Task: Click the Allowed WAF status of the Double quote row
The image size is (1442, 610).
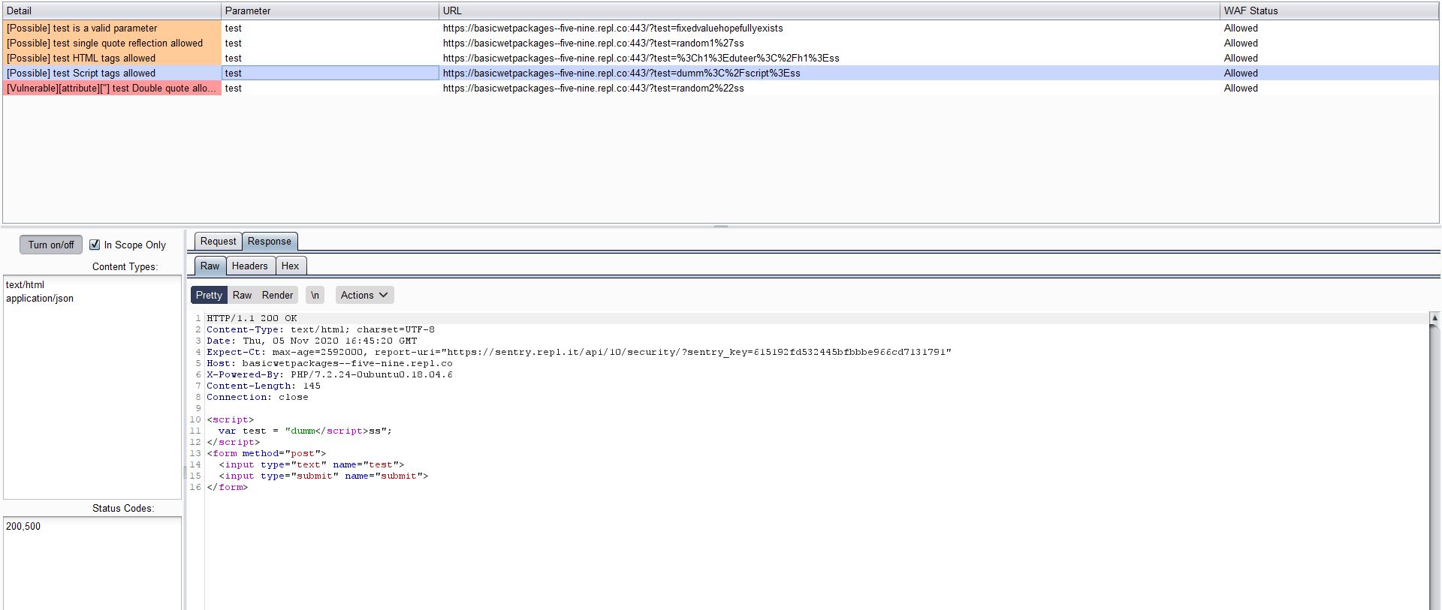Action: pos(1241,88)
